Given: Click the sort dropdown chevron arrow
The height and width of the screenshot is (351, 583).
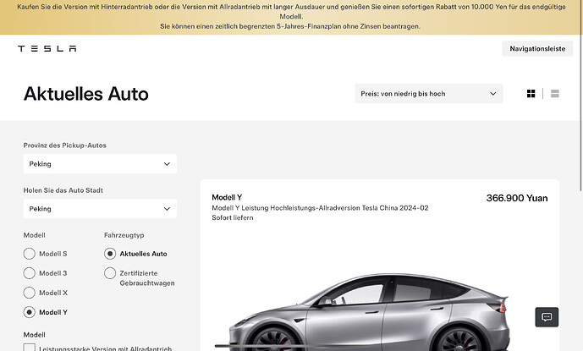Looking at the screenshot, I should tap(493, 94).
